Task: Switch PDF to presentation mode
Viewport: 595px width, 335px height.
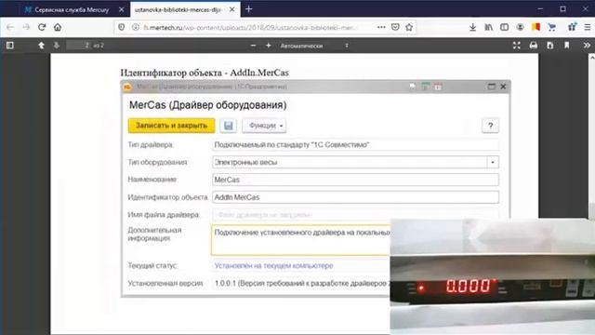Action: pos(517,46)
